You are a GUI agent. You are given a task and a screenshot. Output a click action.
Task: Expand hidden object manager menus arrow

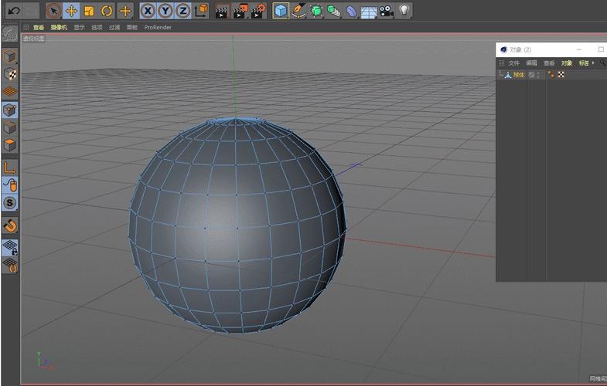(593, 63)
